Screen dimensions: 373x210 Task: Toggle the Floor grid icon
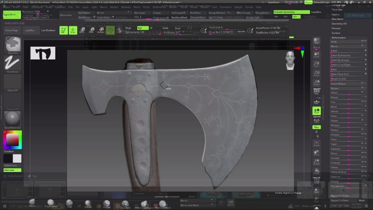click(316, 102)
